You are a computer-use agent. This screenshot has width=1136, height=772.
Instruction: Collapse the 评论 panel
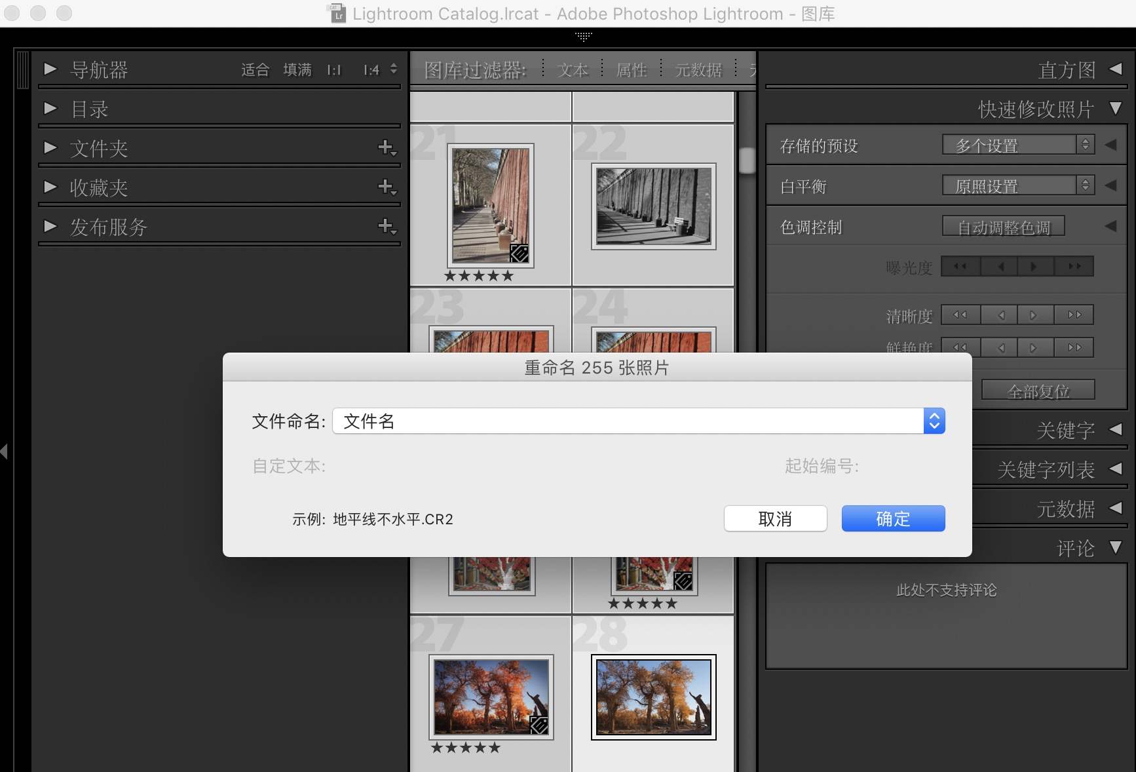click(x=1116, y=547)
